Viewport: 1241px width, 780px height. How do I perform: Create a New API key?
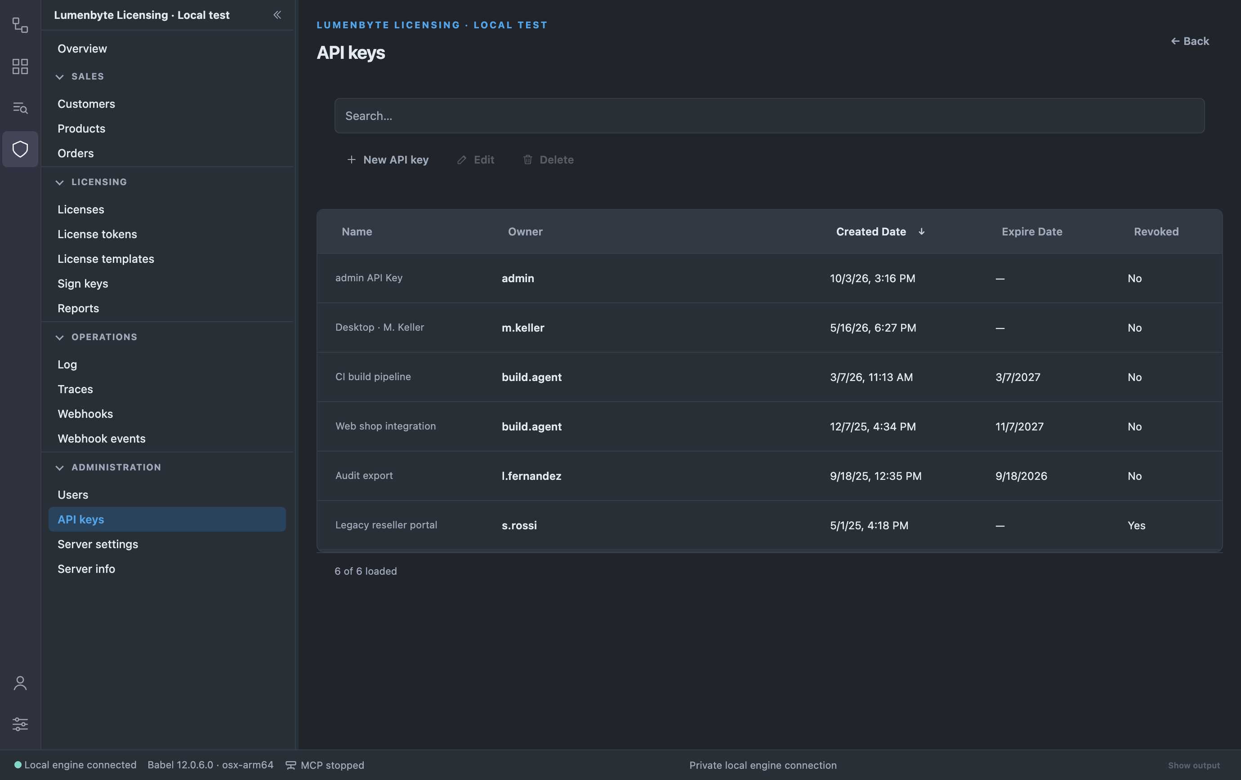coord(388,160)
